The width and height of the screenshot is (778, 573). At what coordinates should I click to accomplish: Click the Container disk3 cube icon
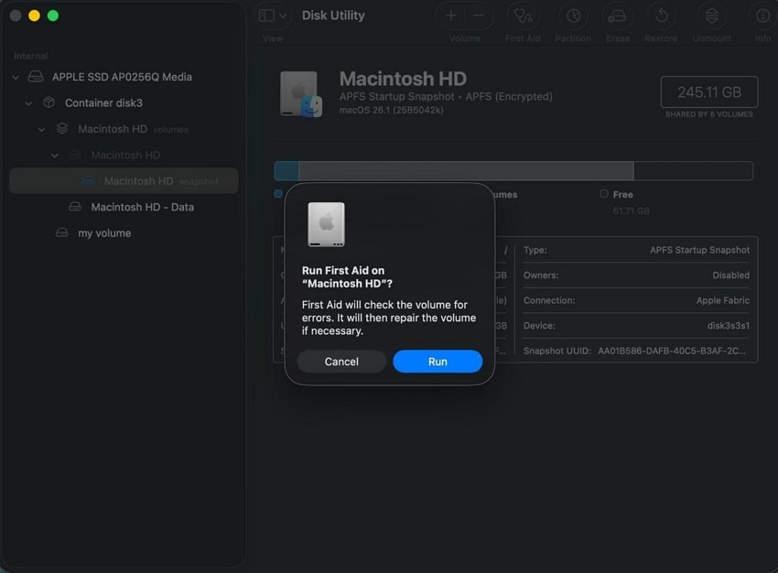coord(49,103)
